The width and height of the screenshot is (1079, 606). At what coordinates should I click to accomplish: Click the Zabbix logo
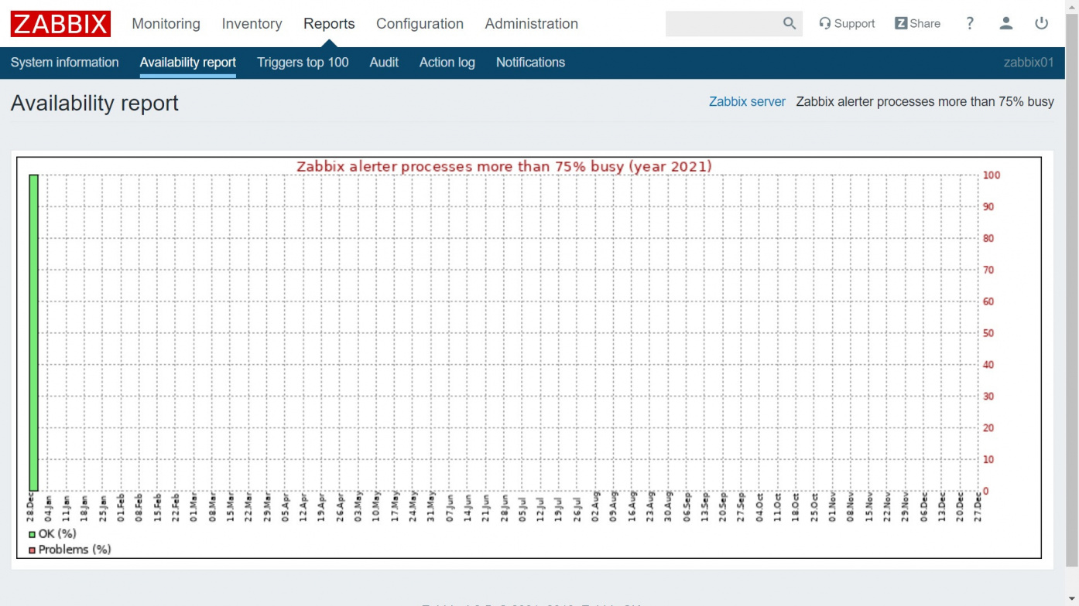[x=60, y=24]
